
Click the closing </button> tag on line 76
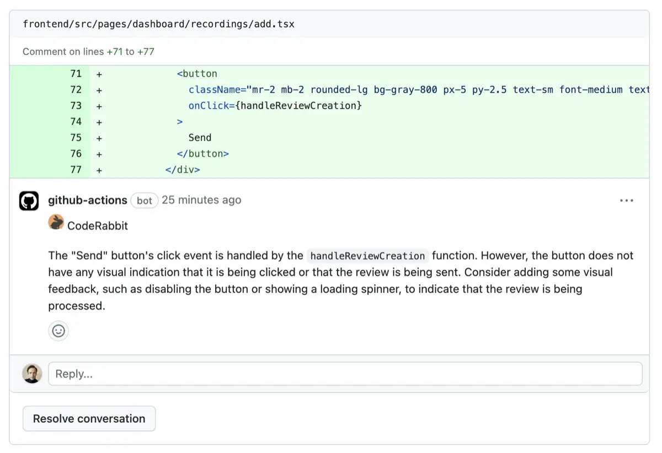tap(202, 154)
